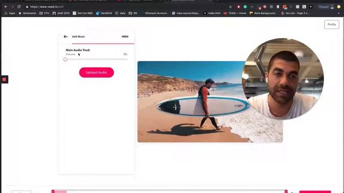344x193 pixels.
Task: Click the circular webcam overlay
Action: click(283, 79)
